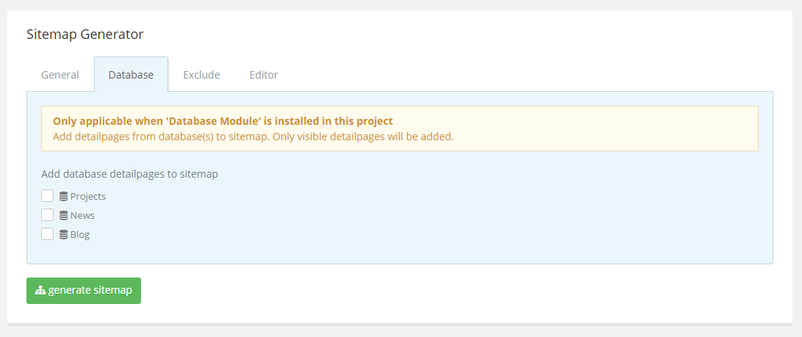This screenshot has height=337, width=802.
Task: Click the Sitemap Generator page heading
Action: click(85, 35)
